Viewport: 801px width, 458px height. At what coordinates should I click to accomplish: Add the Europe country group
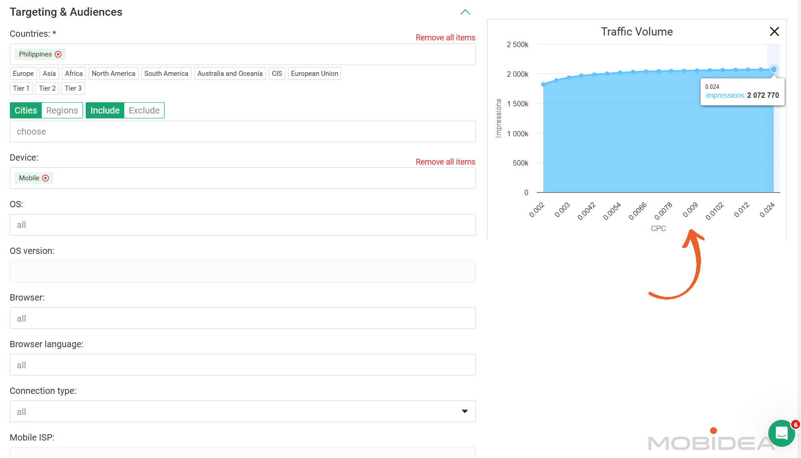(x=23, y=74)
